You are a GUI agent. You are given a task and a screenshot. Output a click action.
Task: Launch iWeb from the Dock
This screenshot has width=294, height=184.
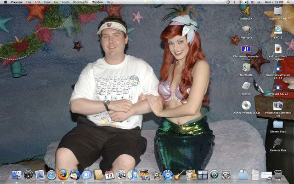191,175
